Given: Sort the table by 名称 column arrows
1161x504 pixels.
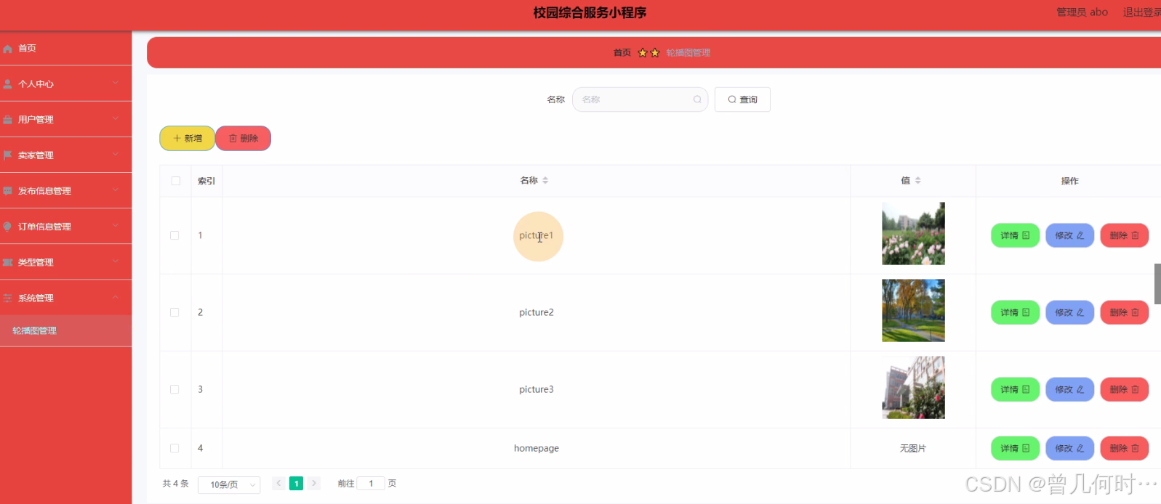Looking at the screenshot, I should [x=545, y=180].
